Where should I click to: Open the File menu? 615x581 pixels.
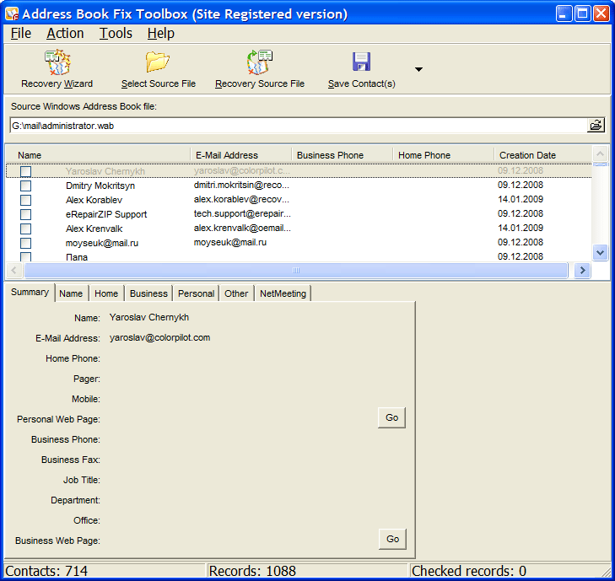pos(21,34)
